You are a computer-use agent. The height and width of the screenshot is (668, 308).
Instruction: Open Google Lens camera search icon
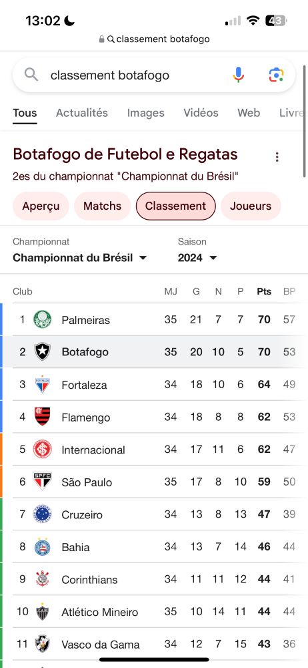point(276,75)
